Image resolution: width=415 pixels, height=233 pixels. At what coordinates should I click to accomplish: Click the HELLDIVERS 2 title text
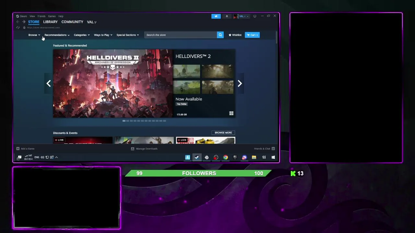pyautogui.click(x=193, y=56)
